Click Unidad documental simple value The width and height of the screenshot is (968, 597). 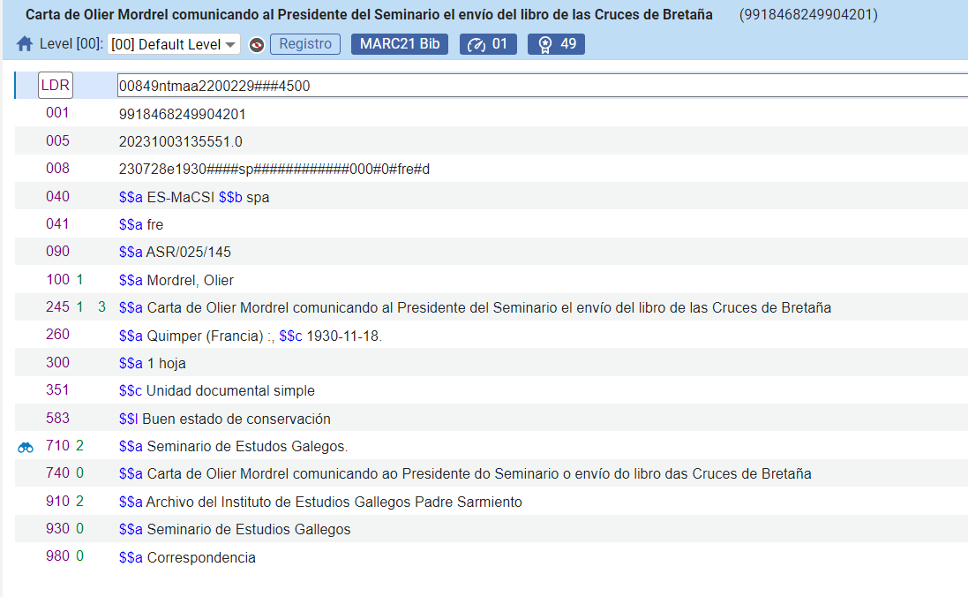[230, 391]
